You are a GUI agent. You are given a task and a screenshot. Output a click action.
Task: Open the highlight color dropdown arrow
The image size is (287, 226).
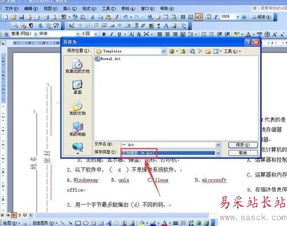point(242,34)
